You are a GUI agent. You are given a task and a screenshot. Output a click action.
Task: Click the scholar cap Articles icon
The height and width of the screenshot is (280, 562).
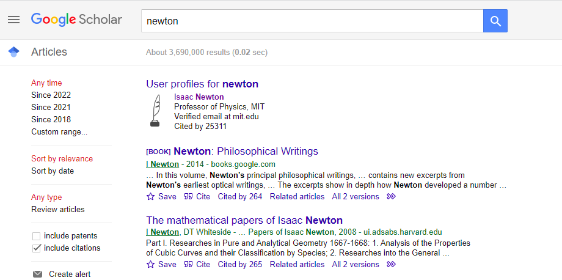tap(13, 52)
